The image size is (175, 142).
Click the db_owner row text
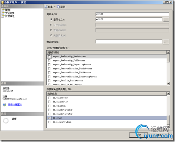pyautogui.click(x=57, y=118)
